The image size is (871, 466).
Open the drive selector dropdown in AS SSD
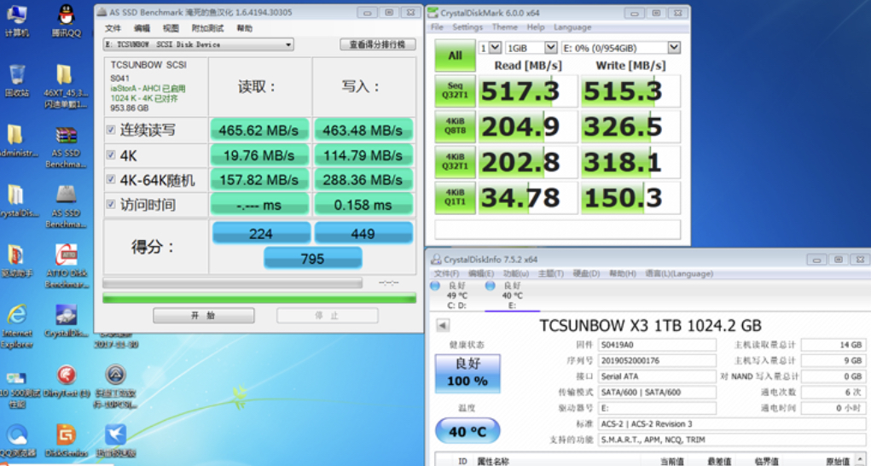[198, 44]
